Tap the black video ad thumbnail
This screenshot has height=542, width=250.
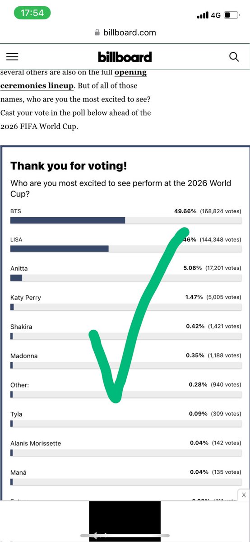[125, 521]
